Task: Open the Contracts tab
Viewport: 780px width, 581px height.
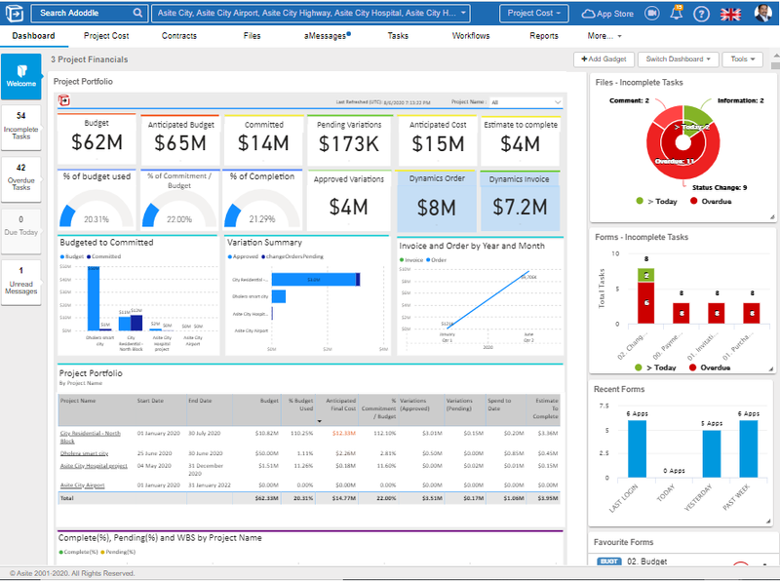Action: tap(179, 36)
